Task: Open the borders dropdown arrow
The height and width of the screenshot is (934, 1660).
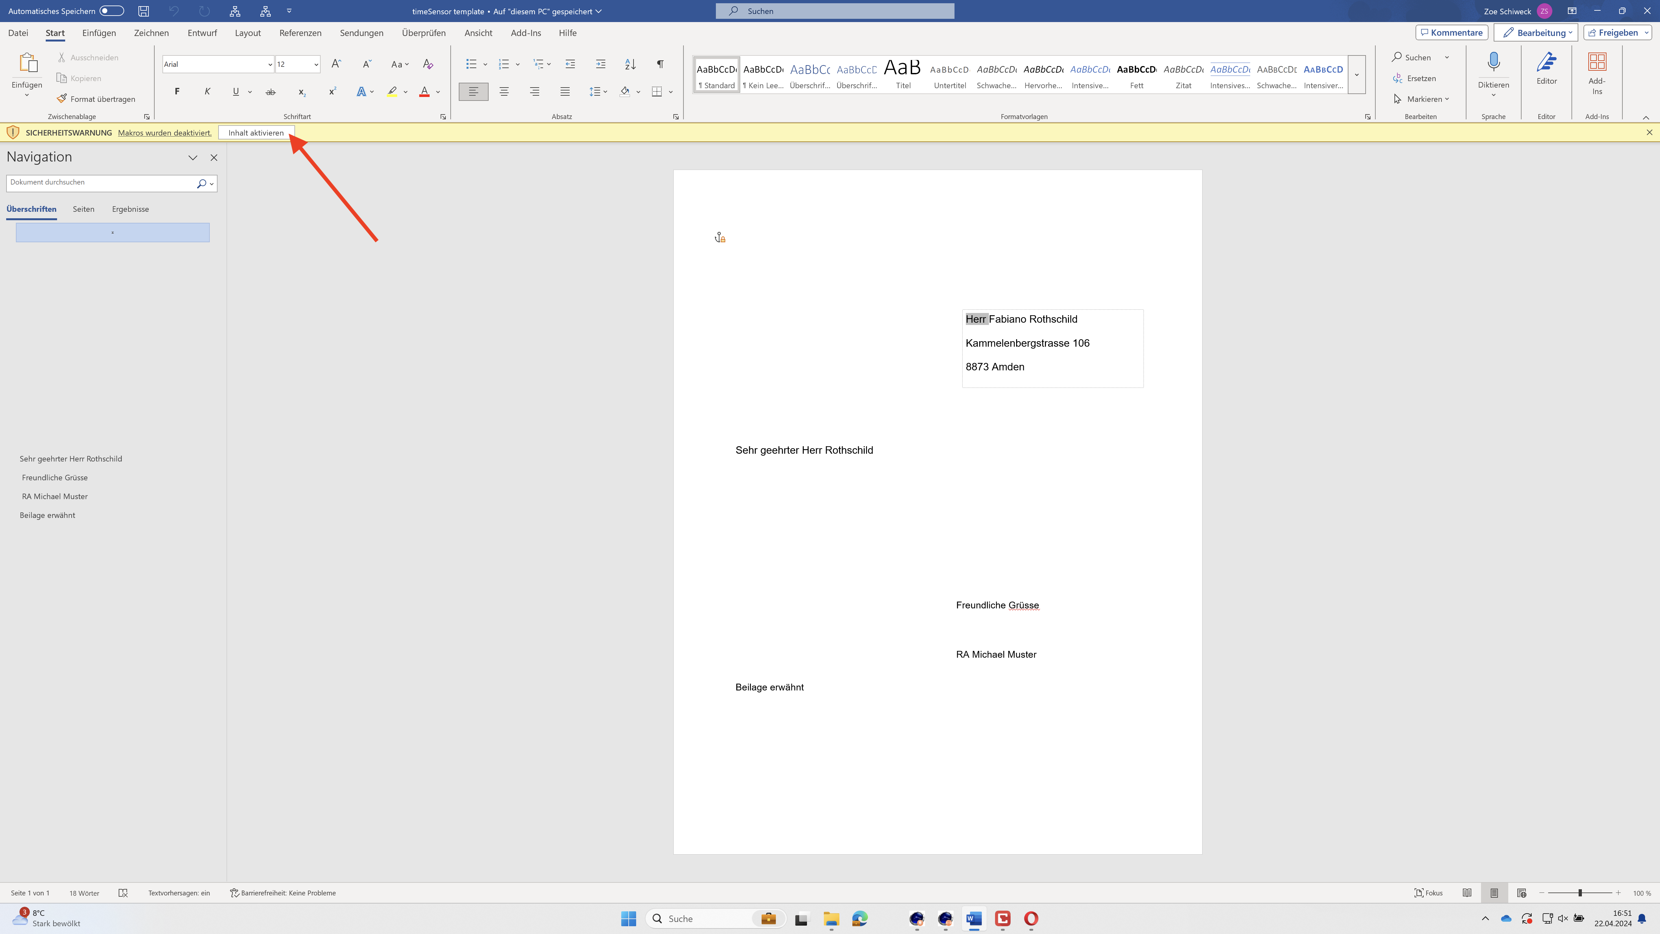Action: click(671, 91)
